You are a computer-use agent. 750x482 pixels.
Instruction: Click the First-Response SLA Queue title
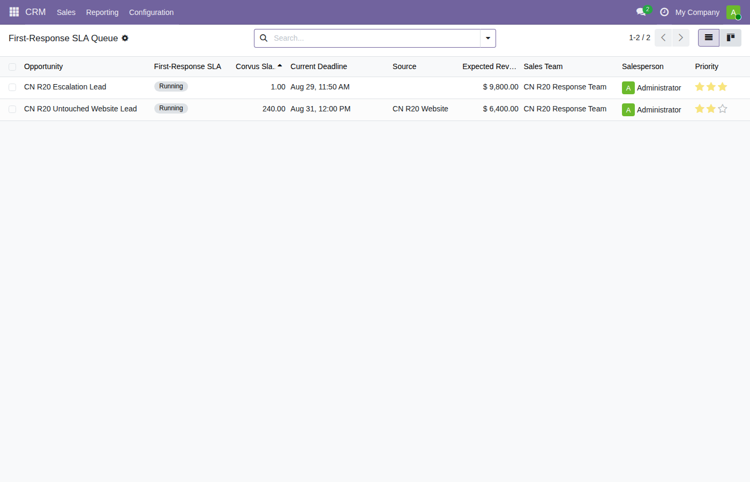[x=63, y=38]
